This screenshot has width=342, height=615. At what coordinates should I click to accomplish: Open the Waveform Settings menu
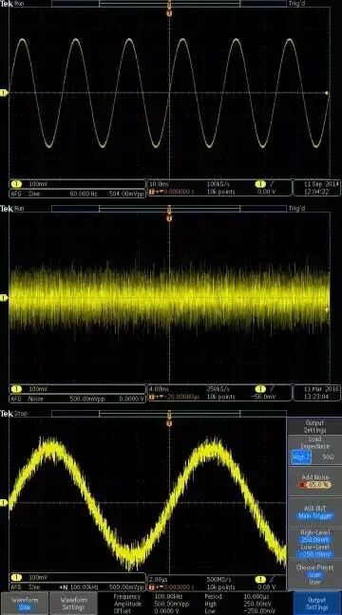click(x=73, y=603)
